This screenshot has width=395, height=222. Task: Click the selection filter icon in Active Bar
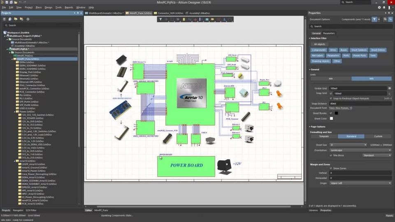160,19
